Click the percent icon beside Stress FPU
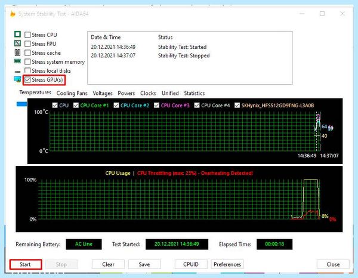Image resolution: width=358 pixels, height=278 pixels. point(17,43)
